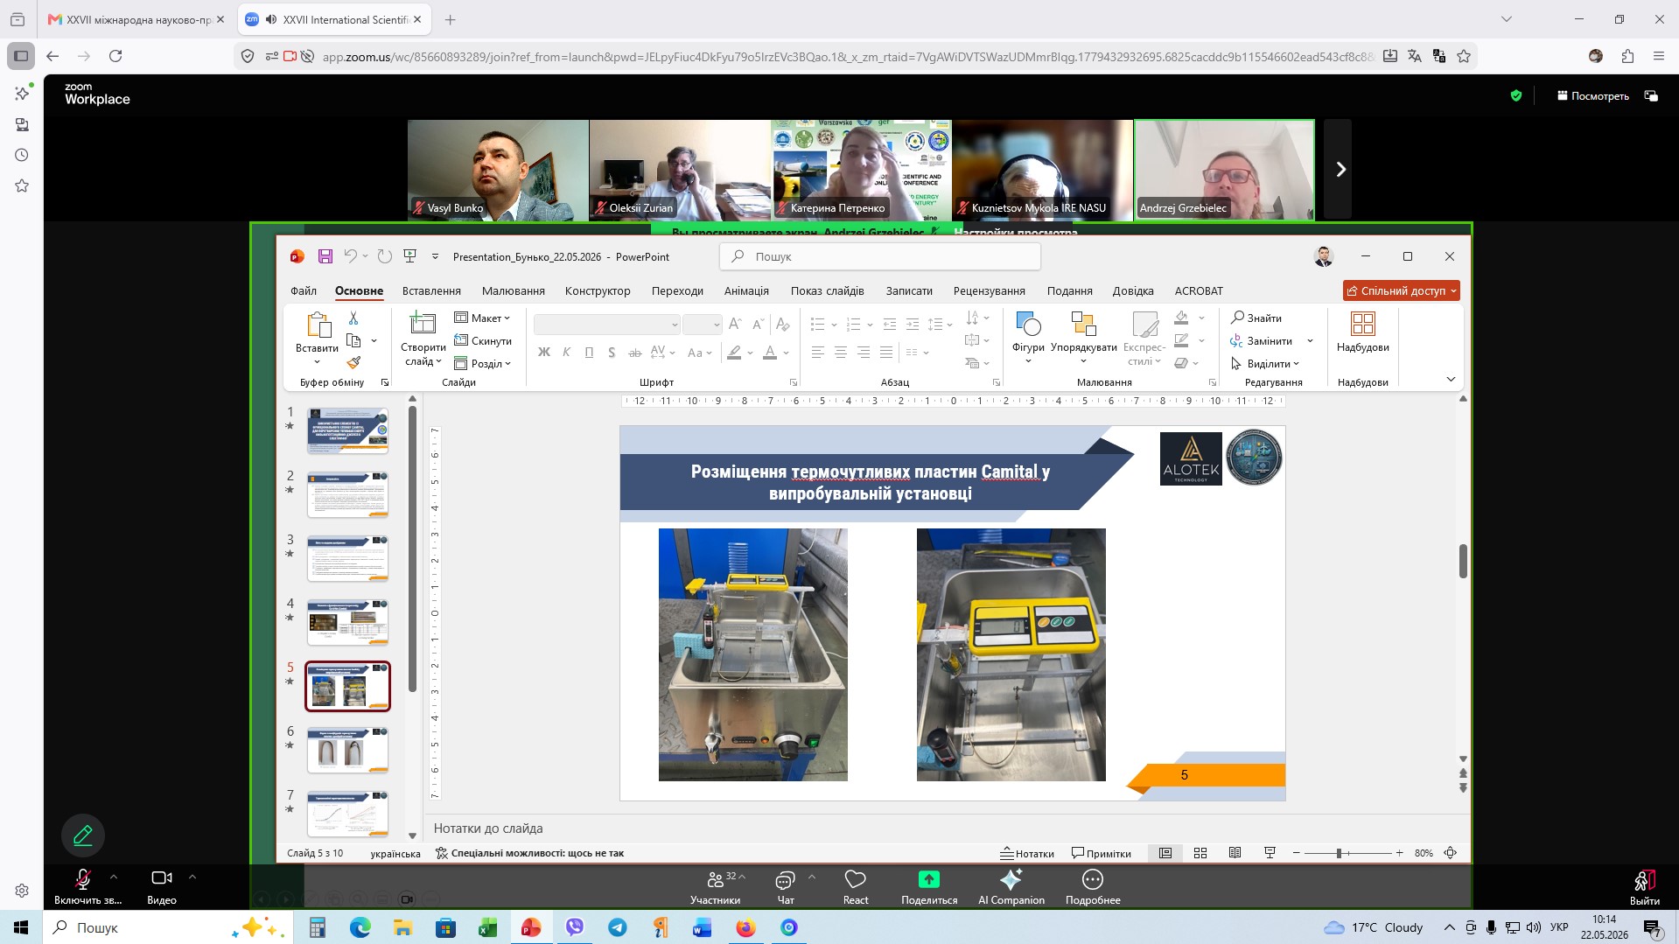Click the Подробнее more options icon
The width and height of the screenshot is (1679, 944).
[x=1092, y=887]
